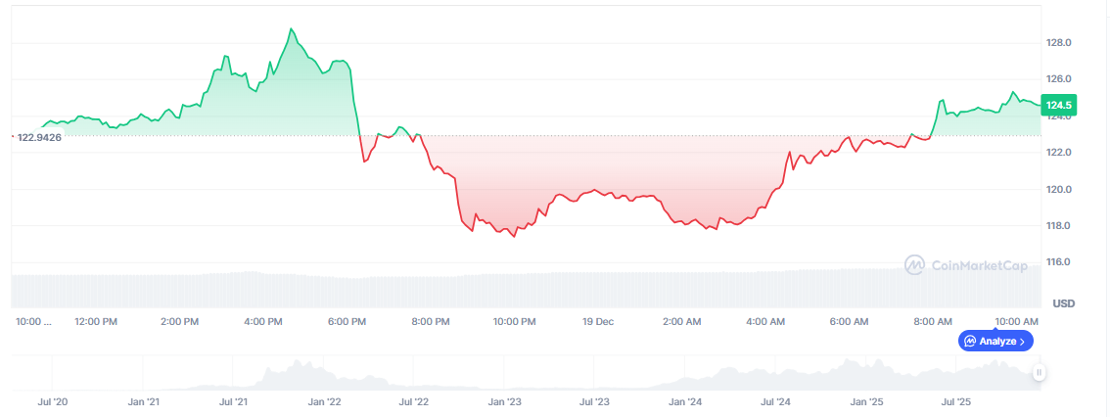Click the 8:00 PM time axis label
This screenshot has height=417, width=1110.
431,321
